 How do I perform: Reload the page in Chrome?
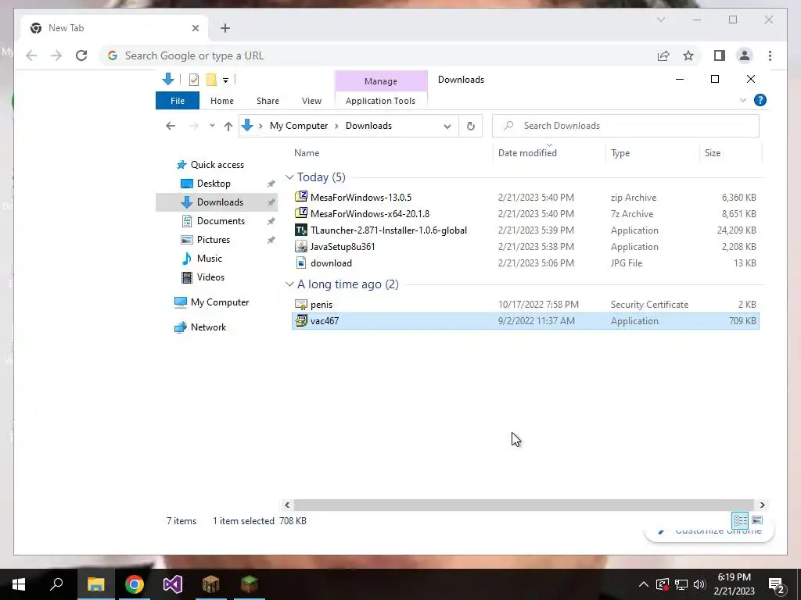pyautogui.click(x=81, y=55)
